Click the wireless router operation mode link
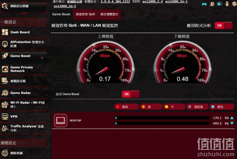 pyautogui.click(x=75, y=1)
